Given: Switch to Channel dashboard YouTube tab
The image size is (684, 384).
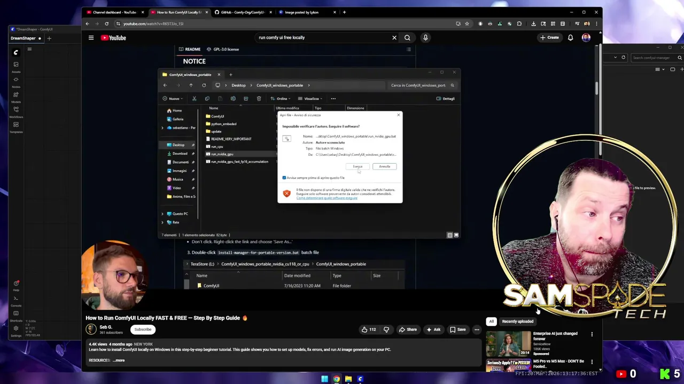Looking at the screenshot, I should (114, 12).
